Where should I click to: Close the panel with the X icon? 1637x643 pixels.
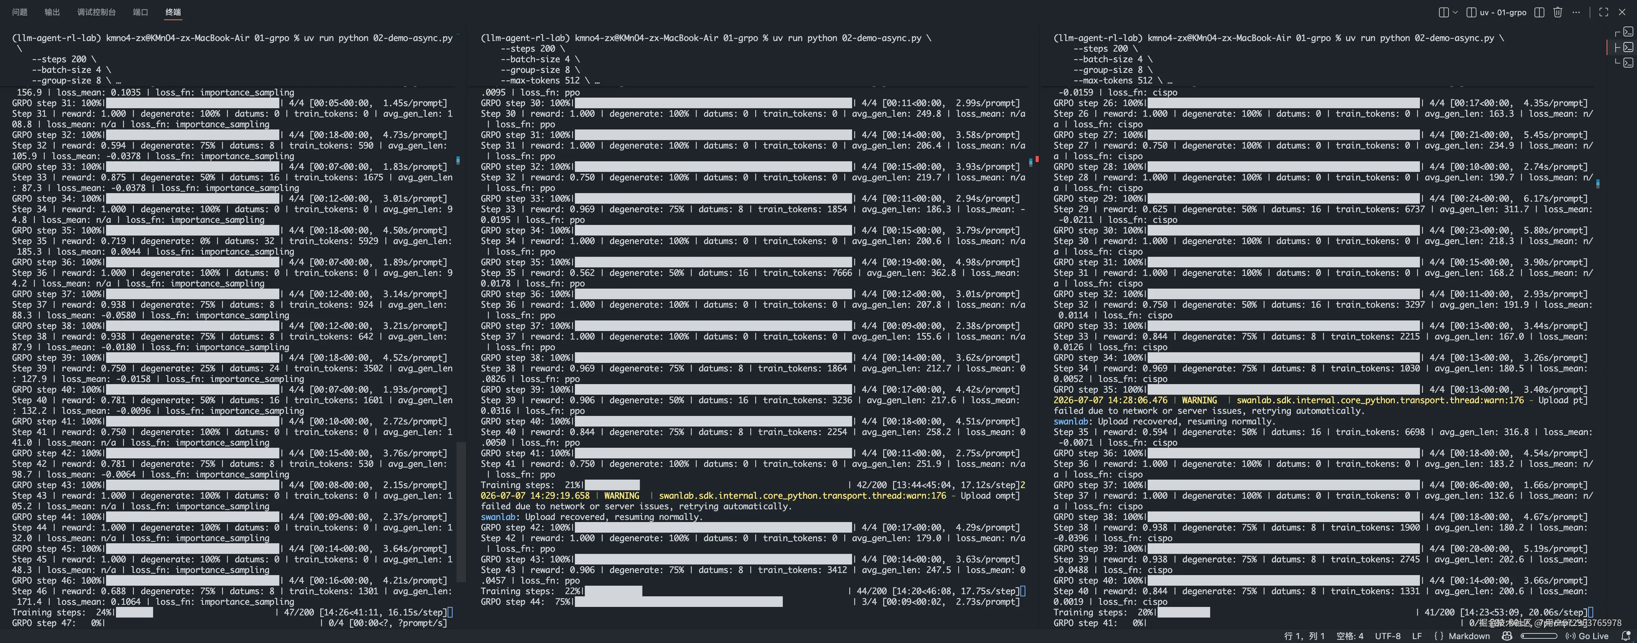coord(1621,12)
